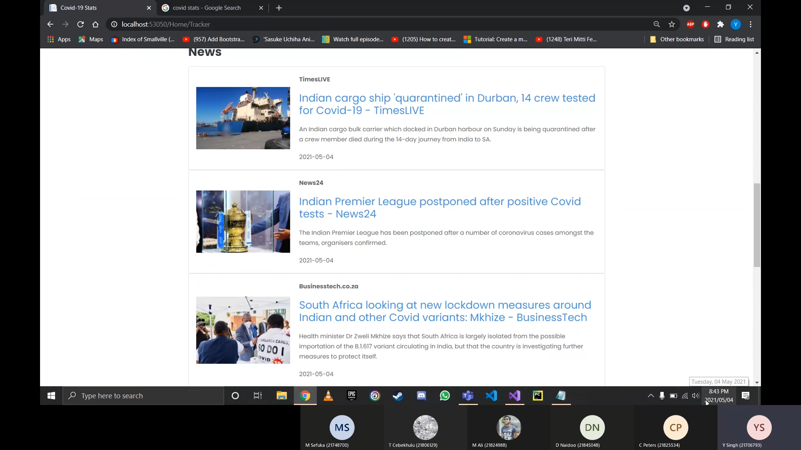Reload the page with the refresh icon
This screenshot has width=801, height=450.
pos(81,24)
